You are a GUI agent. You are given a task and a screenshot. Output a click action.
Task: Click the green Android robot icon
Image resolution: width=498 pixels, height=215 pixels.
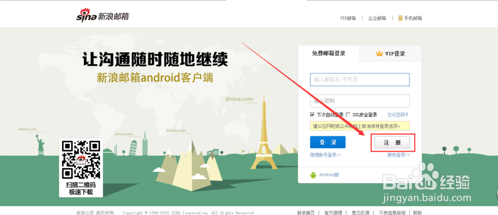click(313, 175)
